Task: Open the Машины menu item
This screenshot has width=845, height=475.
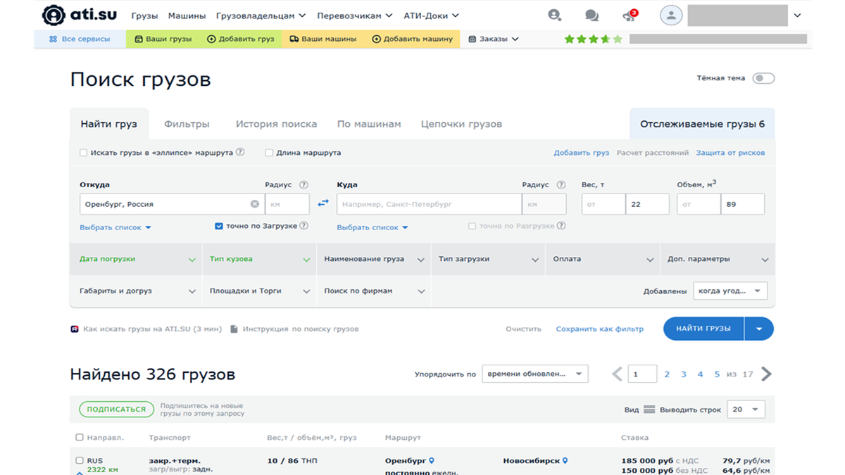Action: [x=187, y=15]
